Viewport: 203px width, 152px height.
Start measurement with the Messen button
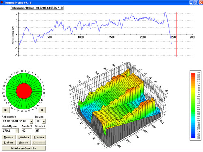(9, 137)
